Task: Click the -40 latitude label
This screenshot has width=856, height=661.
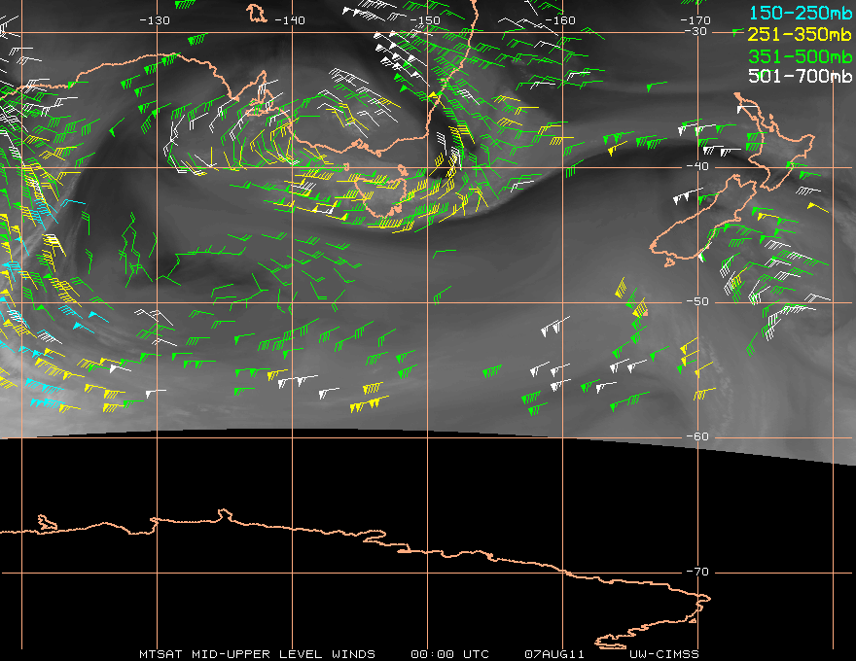Action: coord(696,166)
